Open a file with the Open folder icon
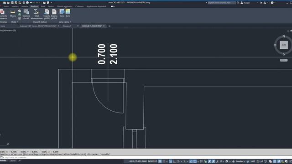Screen dimensions: 292x164 8,3
